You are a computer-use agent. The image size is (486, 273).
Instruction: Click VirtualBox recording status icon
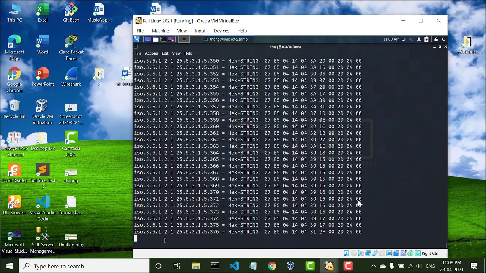point(396,253)
